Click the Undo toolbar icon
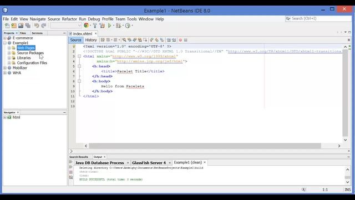Image resolution: width=355 pixels, height=200 pixels. tap(37, 26)
